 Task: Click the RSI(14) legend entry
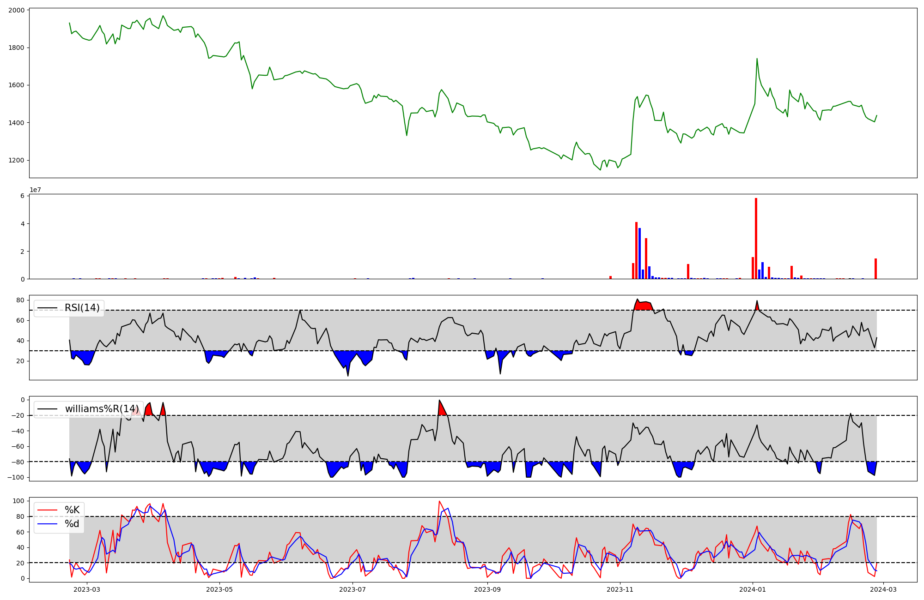point(82,308)
